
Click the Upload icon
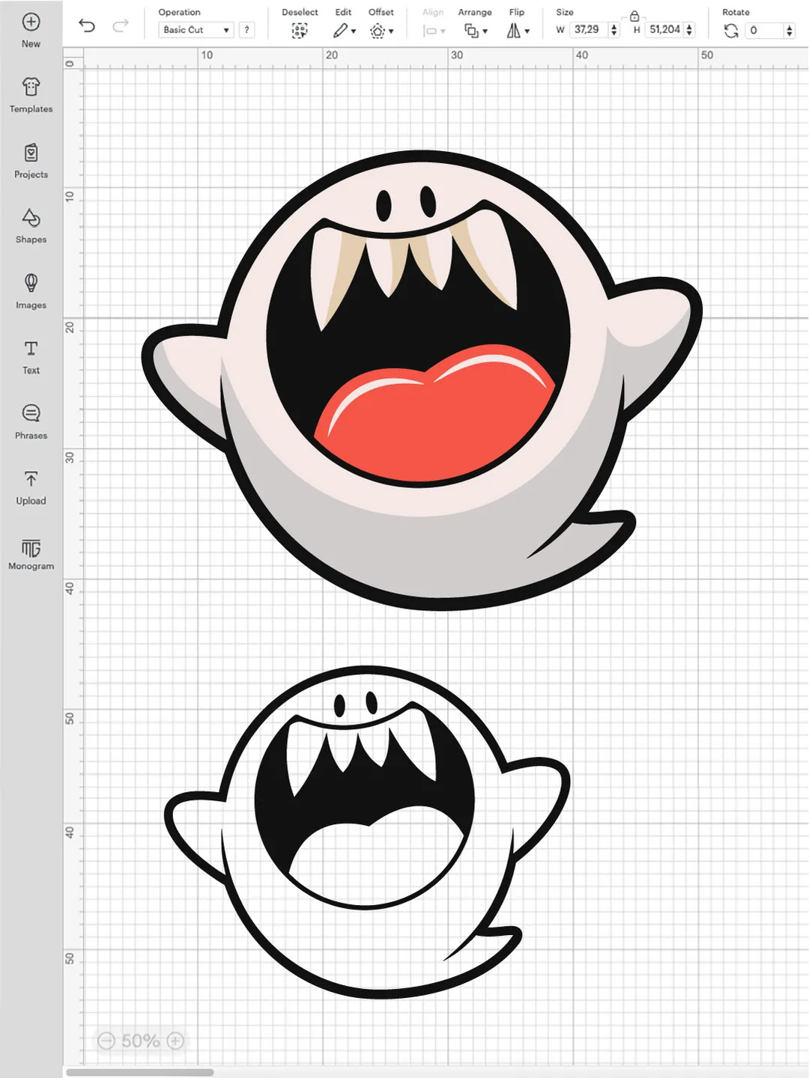coord(31,479)
